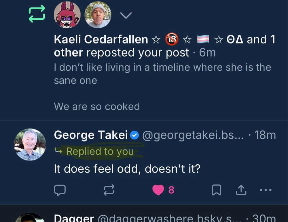Click the repost icon under George Takei's reply
288x222 pixels.
tap(109, 190)
